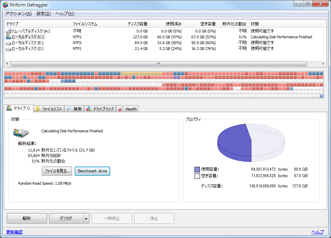Viewport: 331px width, 238px height.
Task: Select the リムーバブルディスク (A:) drive icon
Action: tap(8, 31)
